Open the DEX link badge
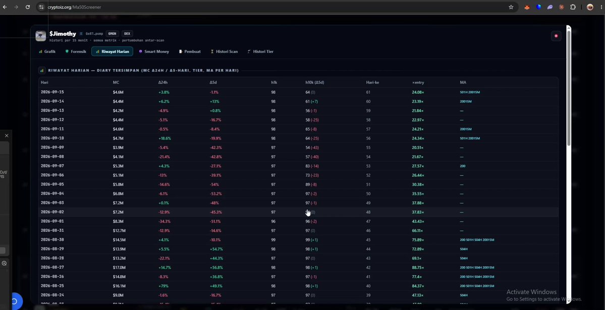The image size is (605, 310). tap(127, 34)
